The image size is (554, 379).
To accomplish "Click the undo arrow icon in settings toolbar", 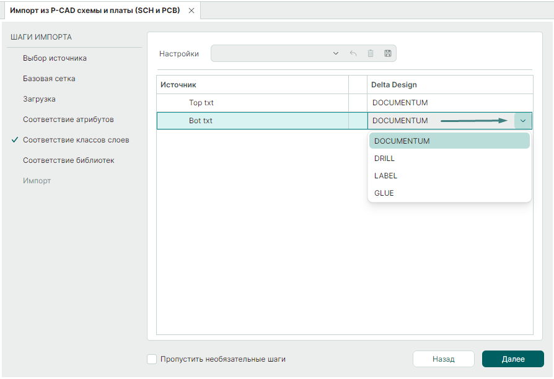I will coord(353,53).
